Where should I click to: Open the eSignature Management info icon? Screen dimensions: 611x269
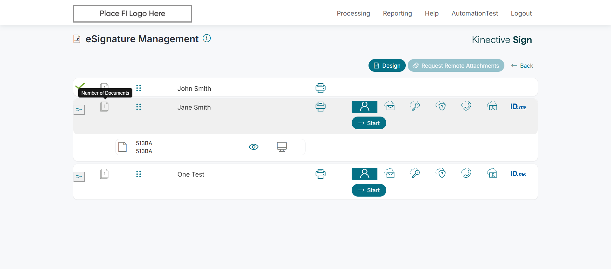click(207, 38)
